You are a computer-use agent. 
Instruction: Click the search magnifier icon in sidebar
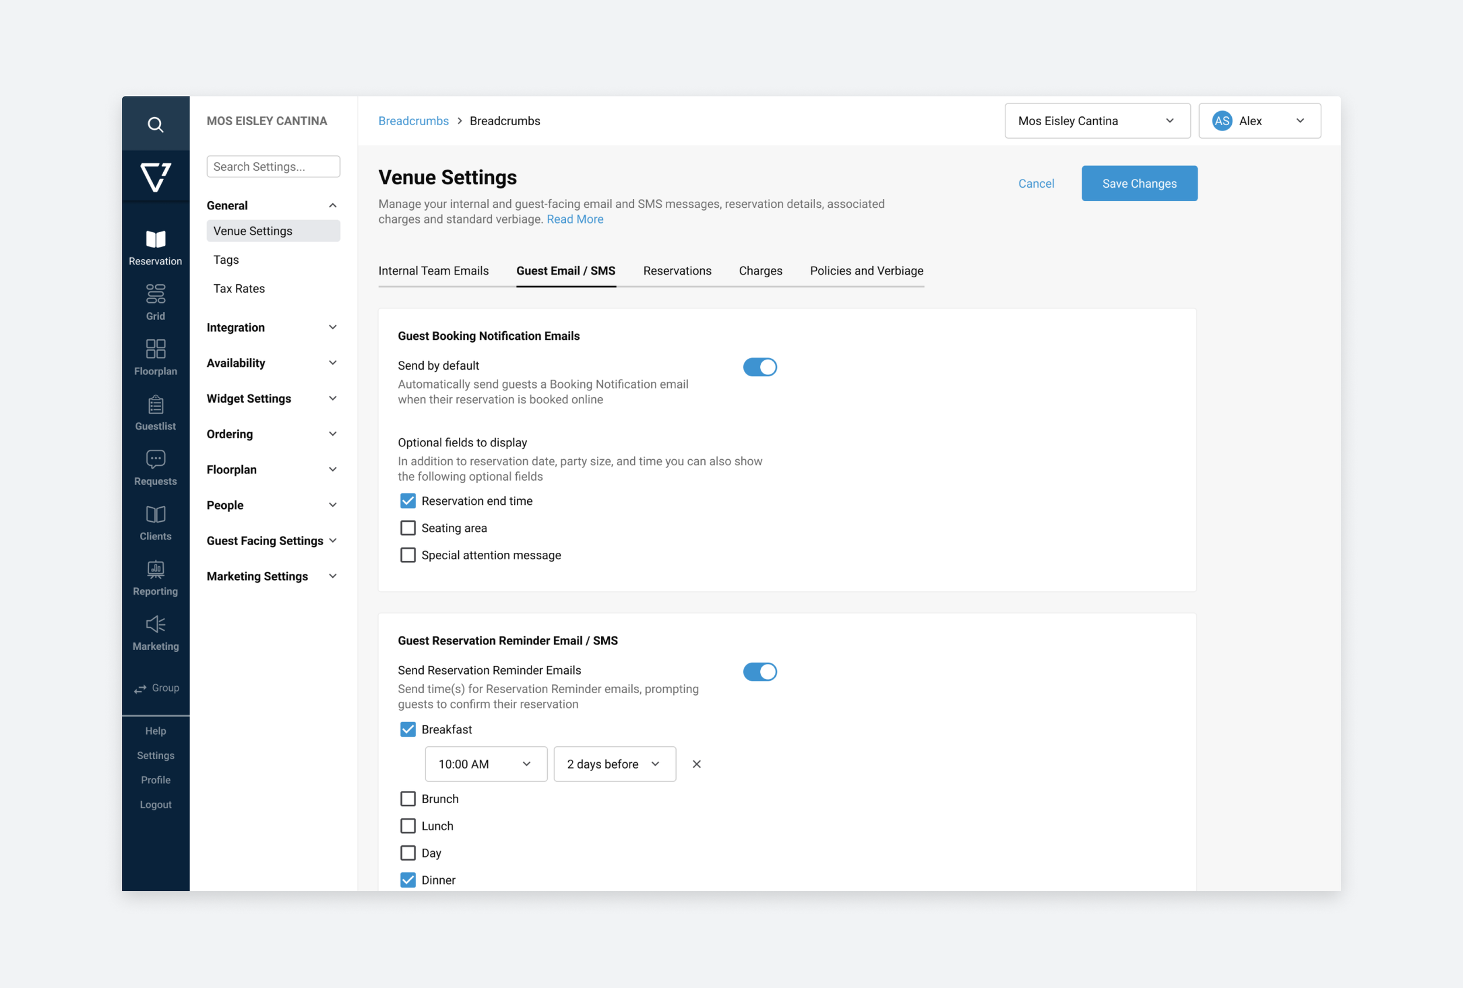point(156,124)
